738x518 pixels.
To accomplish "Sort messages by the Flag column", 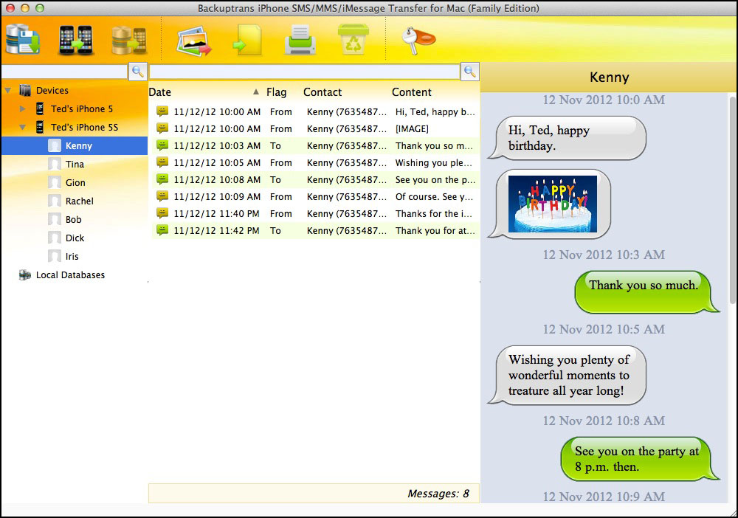I will [x=276, y=92].
